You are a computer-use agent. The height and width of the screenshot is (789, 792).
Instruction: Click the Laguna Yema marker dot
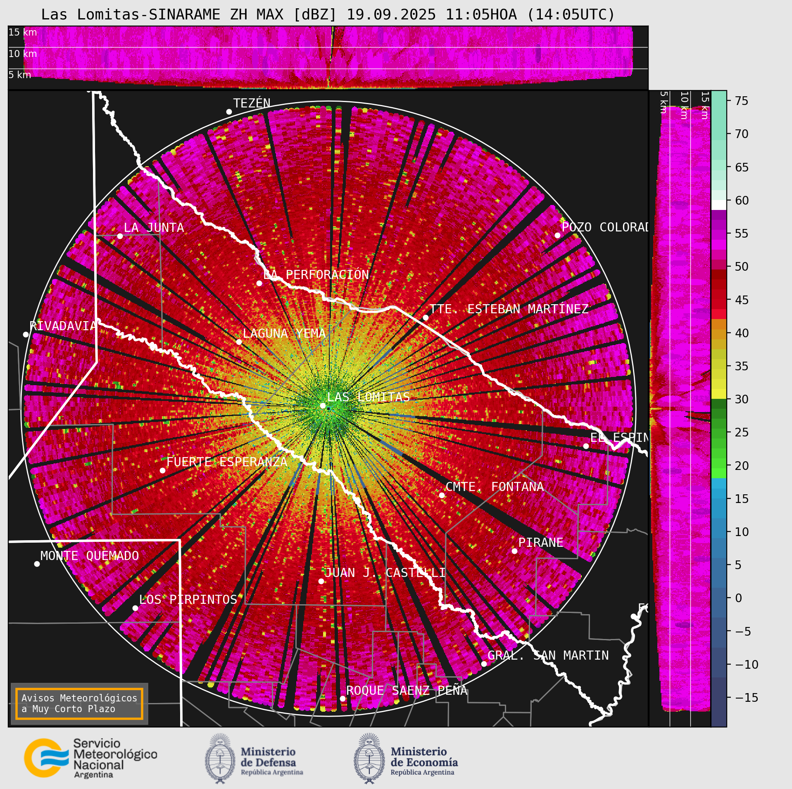pyautogui.click(x=239, y=342)
